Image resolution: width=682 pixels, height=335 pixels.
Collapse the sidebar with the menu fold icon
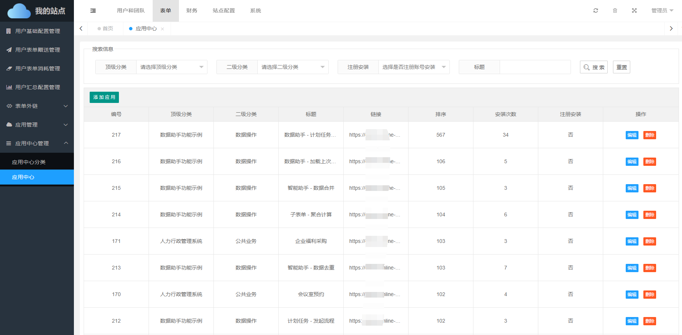coord(93,11)
